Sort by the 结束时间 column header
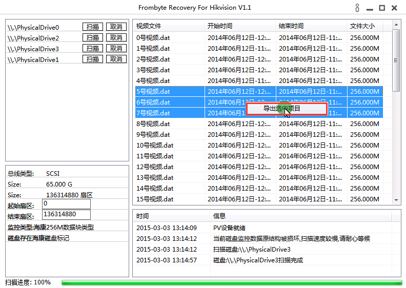Image resolution: width=406 pixels, height=288 pixels. [311, 26]
